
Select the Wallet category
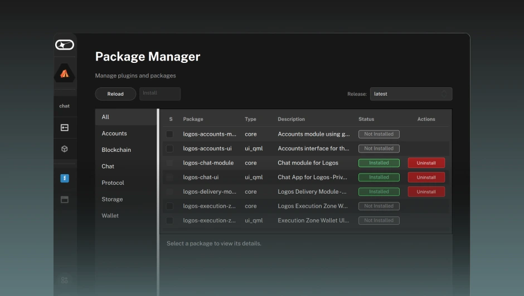point(126,215)
